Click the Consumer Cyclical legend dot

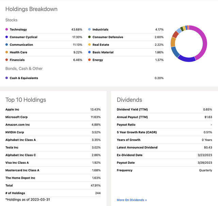6,37
